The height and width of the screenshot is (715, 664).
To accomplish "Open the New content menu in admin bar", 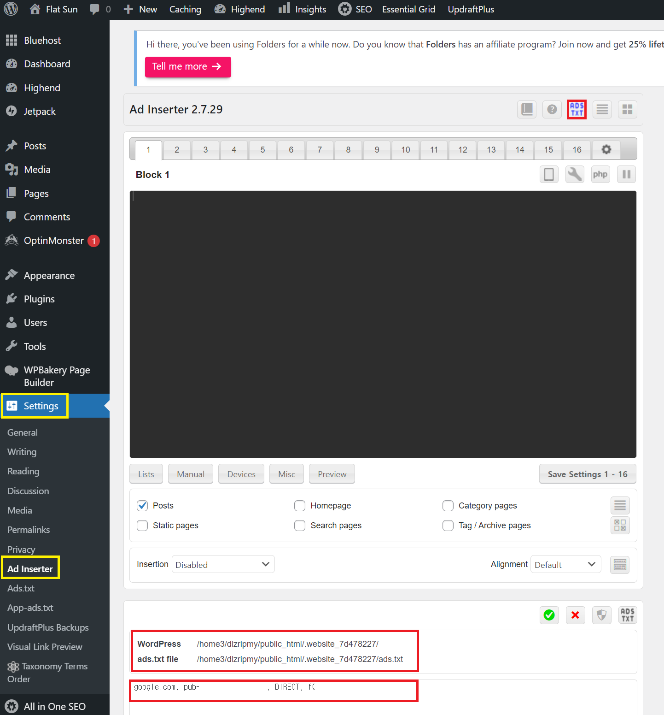I will (140, 9).
